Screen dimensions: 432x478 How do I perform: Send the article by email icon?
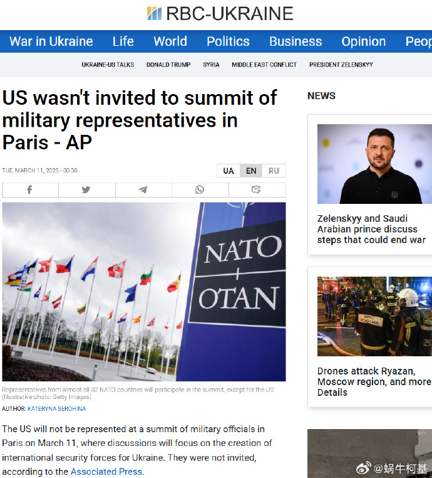[257, 190]
